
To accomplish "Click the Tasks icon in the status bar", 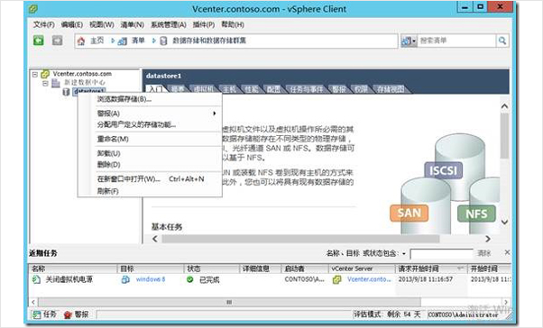I will 36,314.
